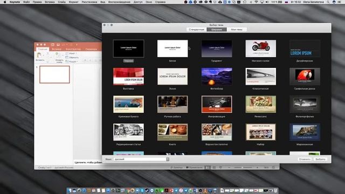Select the Фотопортфолио tree theme thumbnail
This screenshot has height=194, width=345.
[x=305, y=104]
